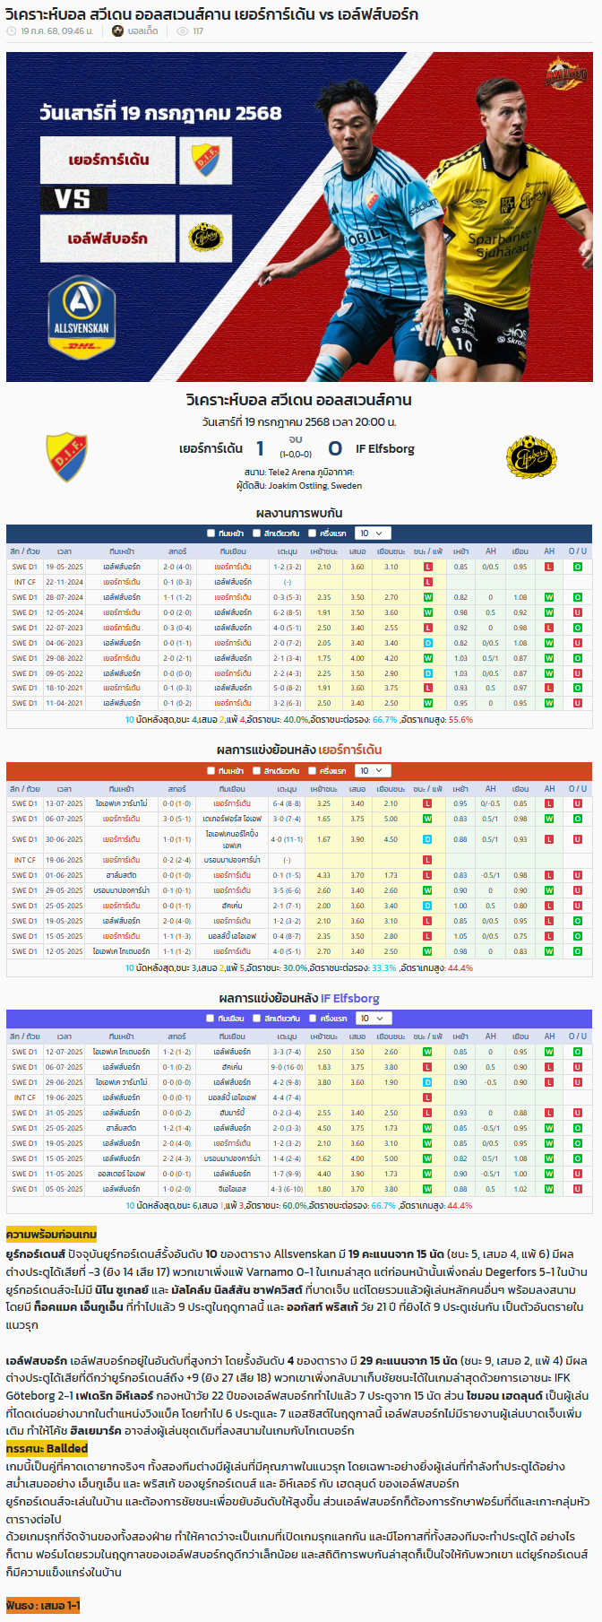Image resolution: width=602 pixels, height=1622 pixels.
Task: Click the Elfsborg crest in the banner
Action: pyautogui.click(x=205, y=239)
